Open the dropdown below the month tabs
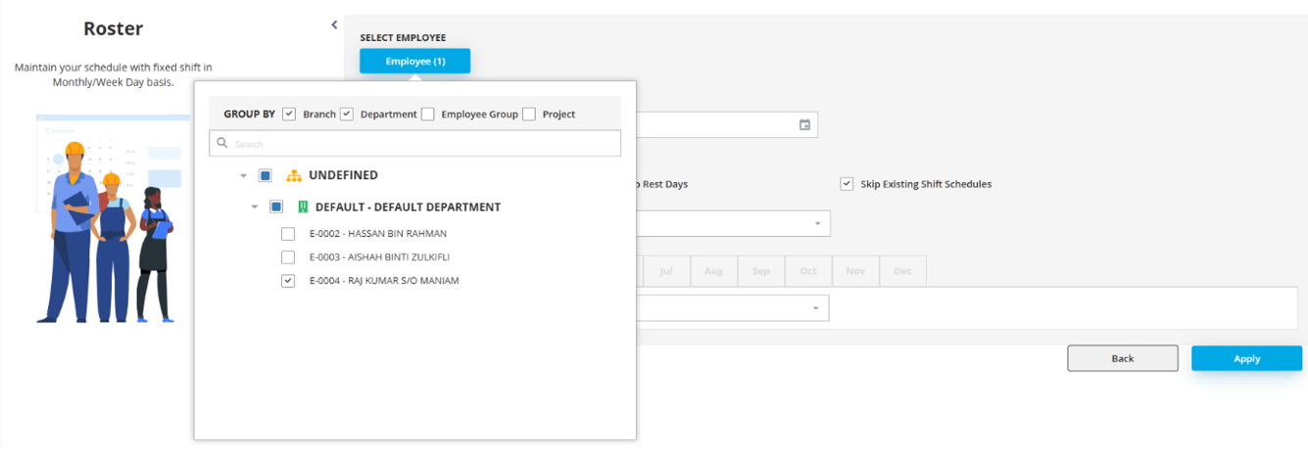 pos(815,309)
